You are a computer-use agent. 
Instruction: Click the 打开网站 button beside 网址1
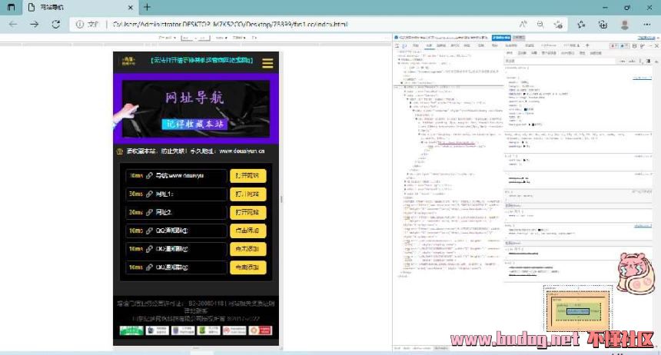click(x=247, y=194)
